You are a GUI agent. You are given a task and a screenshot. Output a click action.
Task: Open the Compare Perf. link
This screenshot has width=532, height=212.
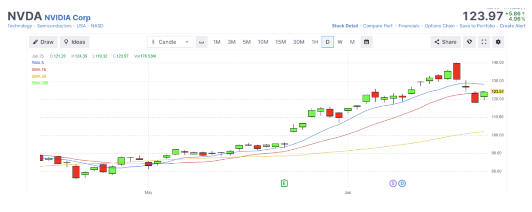(378, 26)
